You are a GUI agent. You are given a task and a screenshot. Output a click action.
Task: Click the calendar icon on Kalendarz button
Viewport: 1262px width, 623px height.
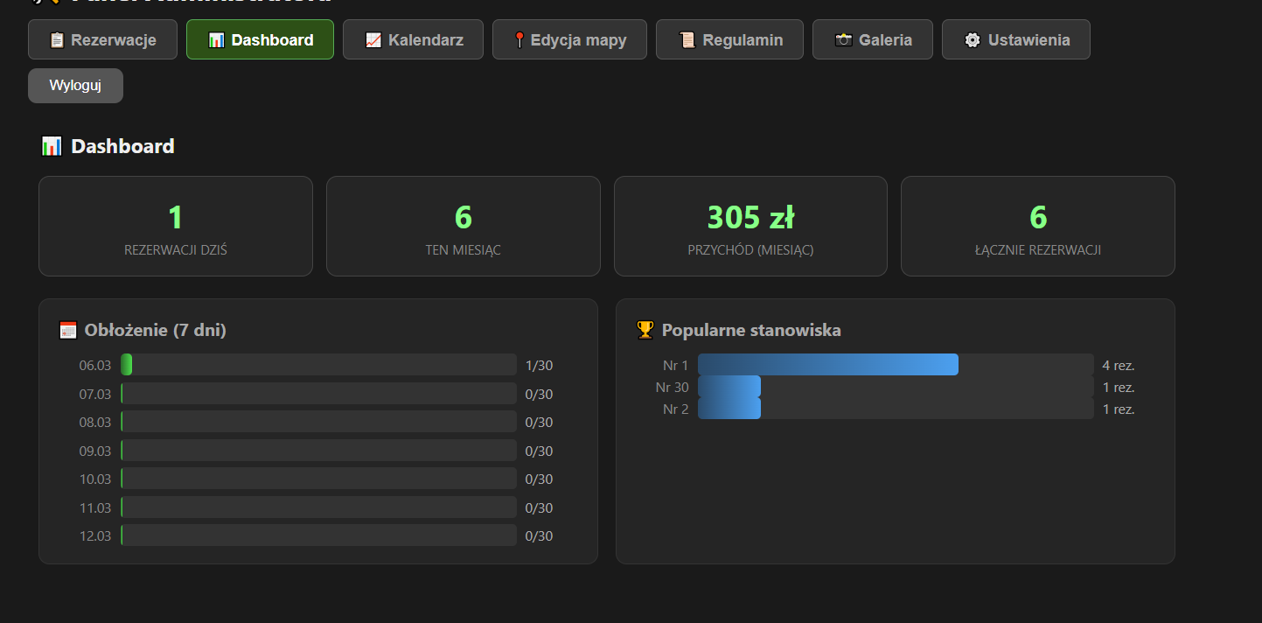(372, 39)
